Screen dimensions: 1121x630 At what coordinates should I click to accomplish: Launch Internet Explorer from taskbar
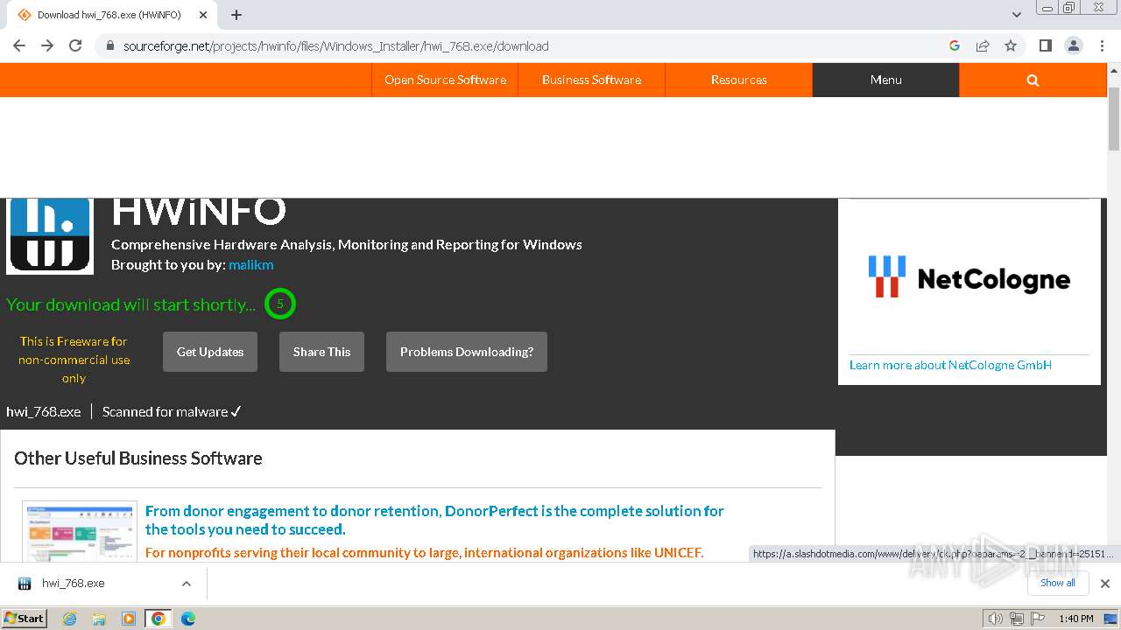pos(69,619)
